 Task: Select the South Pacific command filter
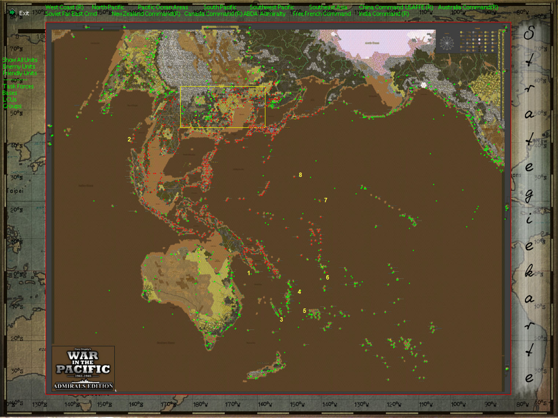pyautogui.click(x=220, y=7)
